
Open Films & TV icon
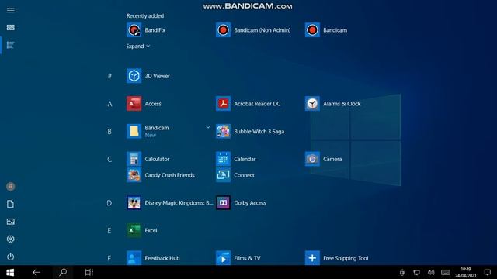click(223, 258)
